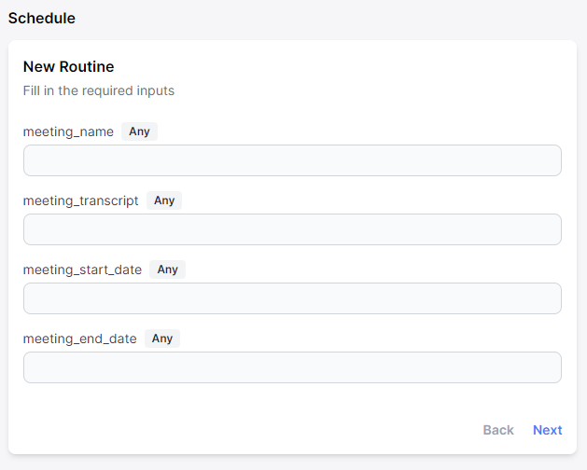Image resolution: width=587 pixels, height=470 pixels.
Task: Select the meeting_start_date input field
Action: point(292,298)
